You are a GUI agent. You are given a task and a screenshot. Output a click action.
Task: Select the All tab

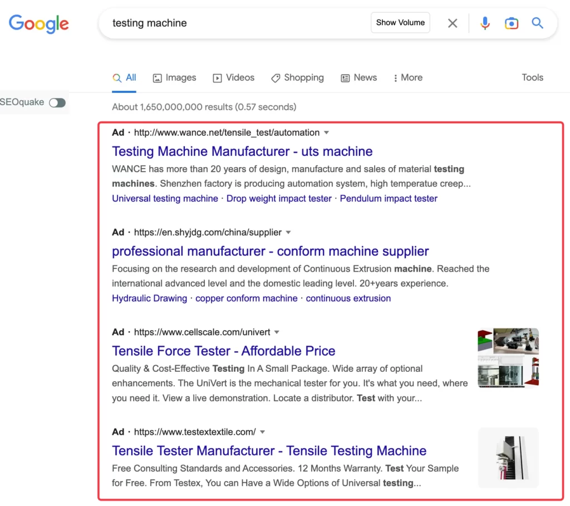pyautogui.click(x=124, y=78)
